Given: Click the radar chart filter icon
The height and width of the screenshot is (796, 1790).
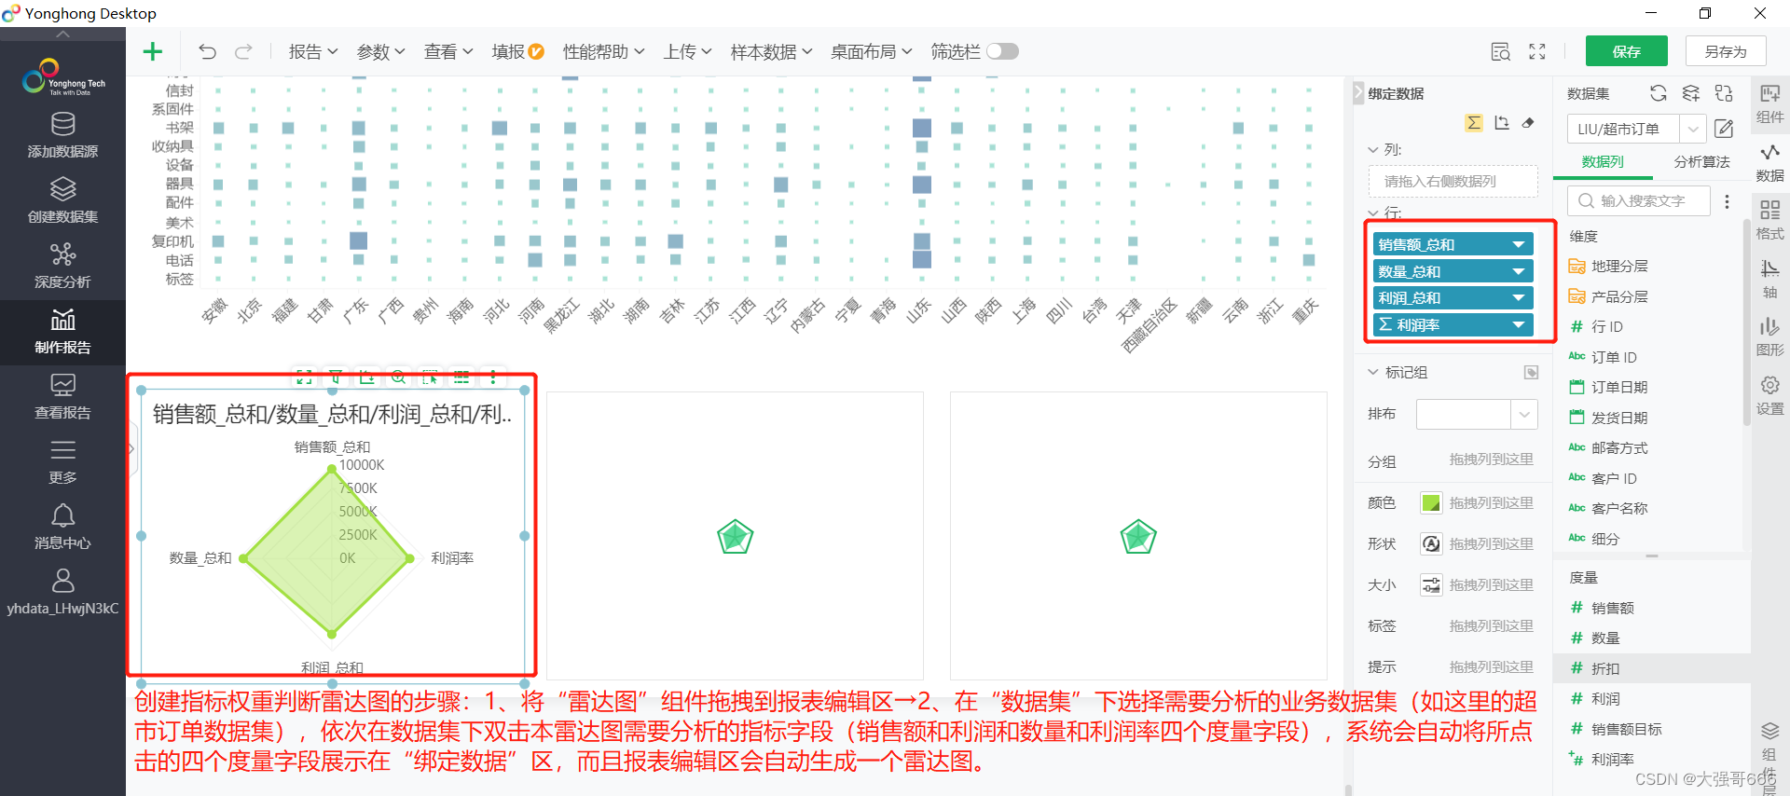Looking at the screenshot, I should click(336, 377).
